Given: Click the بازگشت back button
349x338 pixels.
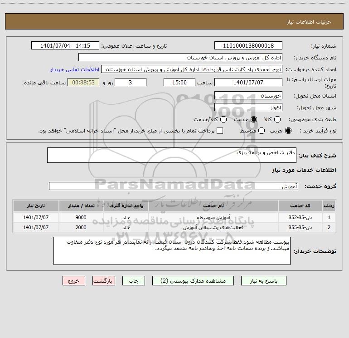Looking at the screenshot, I should click(104, 281).
